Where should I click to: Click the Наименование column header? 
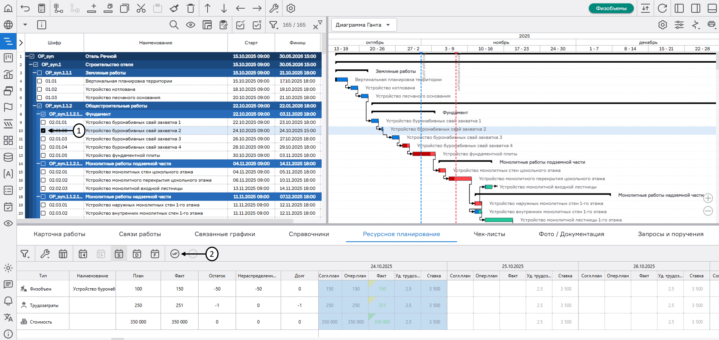156,43
